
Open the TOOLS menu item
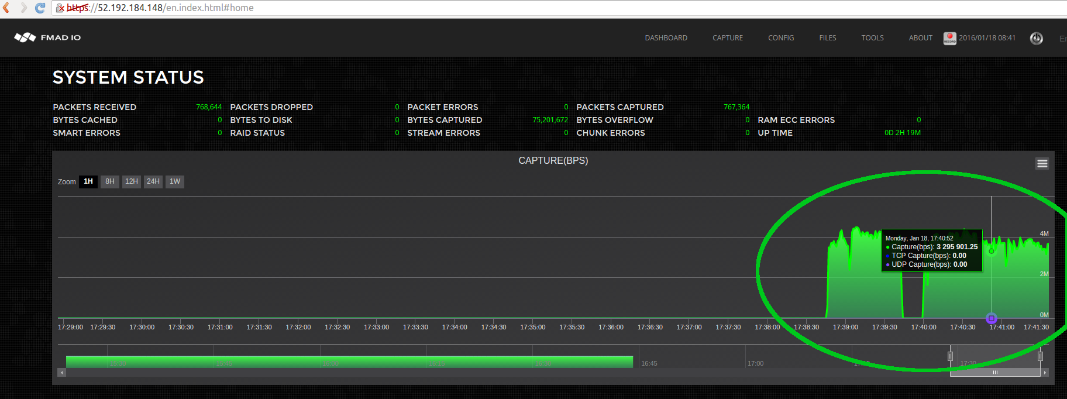(872, 37)
